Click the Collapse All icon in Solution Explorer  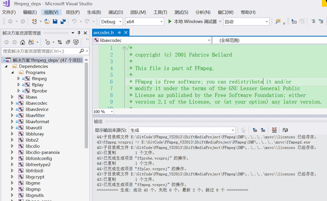pyautogui.click(x=68, y=42)
